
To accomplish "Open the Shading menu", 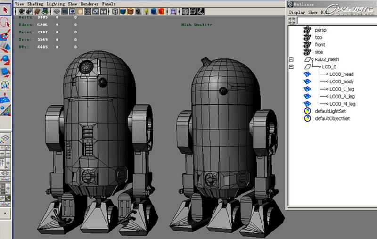I will (x=34, y=3).
